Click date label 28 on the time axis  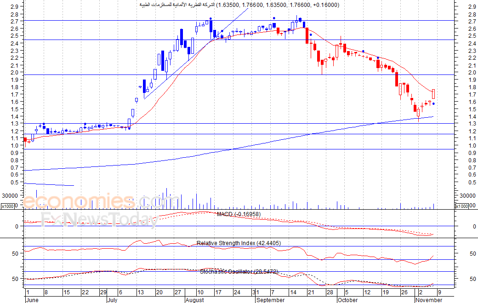pyautogui.click(x=330, y=292)
